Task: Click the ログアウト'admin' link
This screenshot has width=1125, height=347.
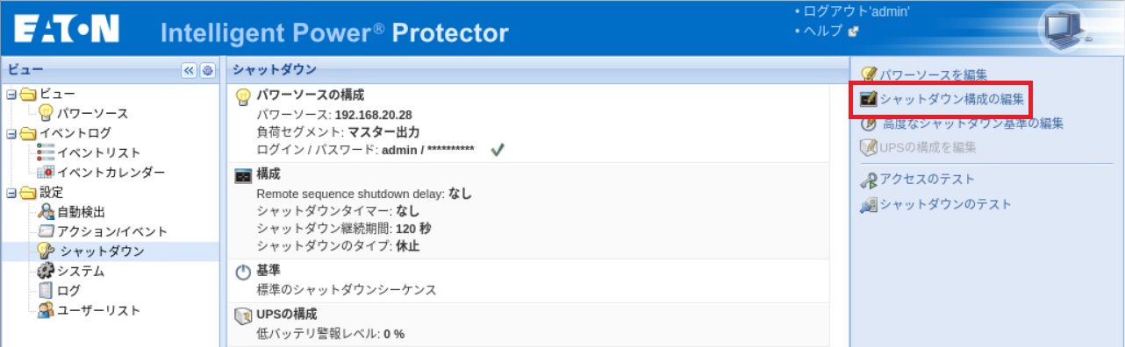Action: pyautogui.click(x=856, y=11)
